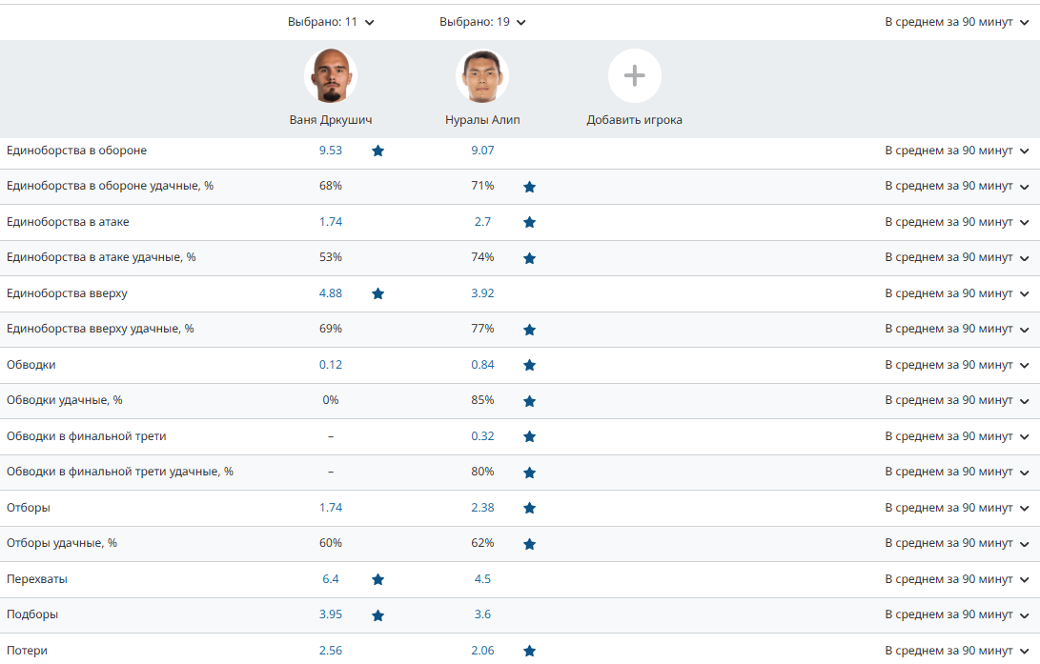Screen dimensions: 1040x664
Task: Click Алип's 0.84 dribbles value
Action: (x=482, y=365)
